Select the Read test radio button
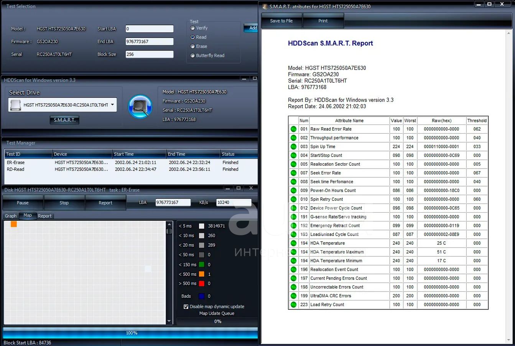 tap(193, 37)
